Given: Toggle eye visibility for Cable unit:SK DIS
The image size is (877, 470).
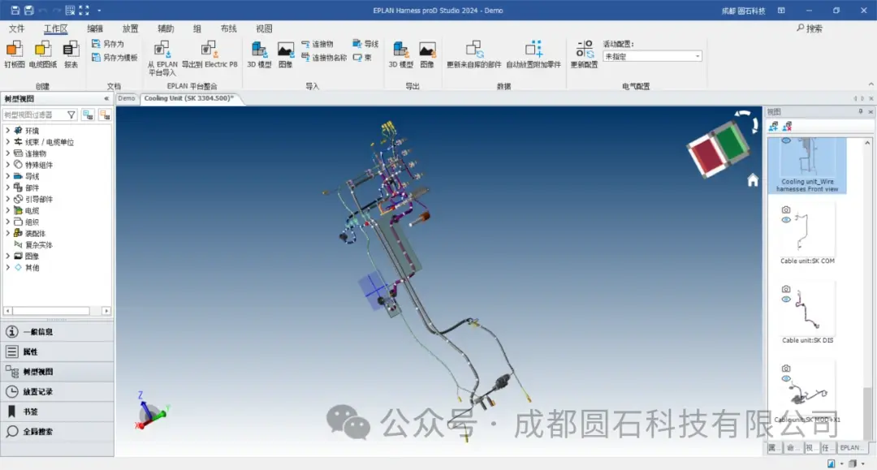Looking at the screenshot, I should [x=786, y=299].
